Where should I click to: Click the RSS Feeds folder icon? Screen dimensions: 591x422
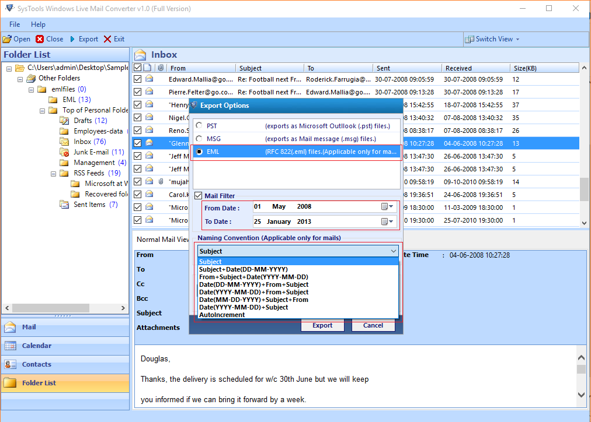point(64,173)
